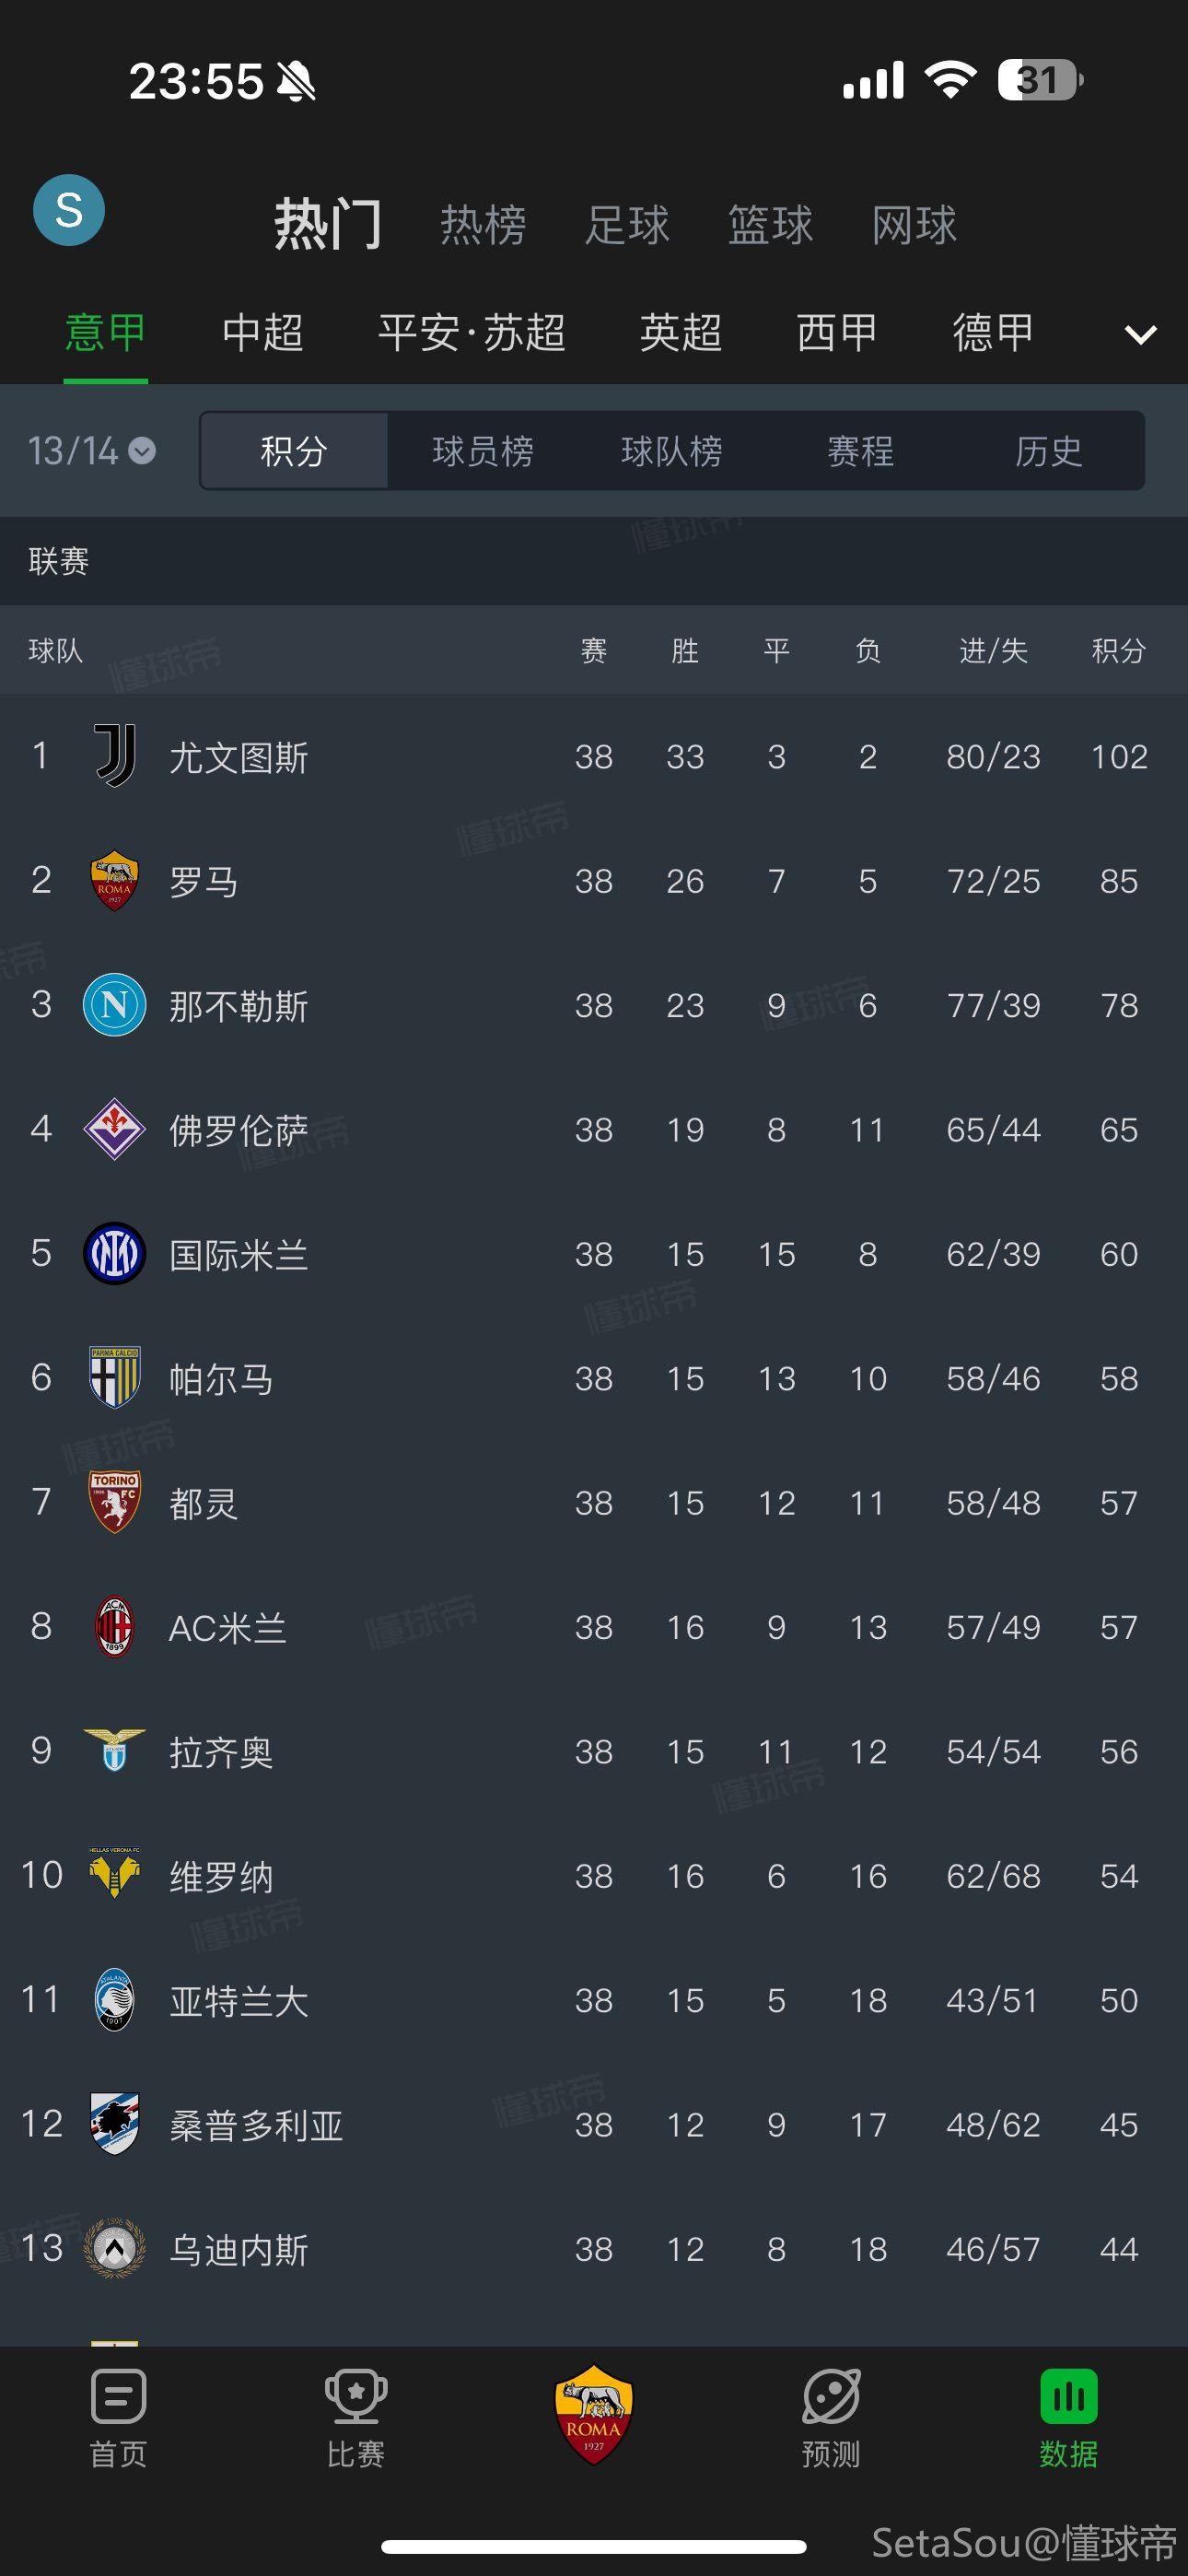Switch to 球员榜 tab
This screenshot has width=1188, height=2576.
[483, 451]
